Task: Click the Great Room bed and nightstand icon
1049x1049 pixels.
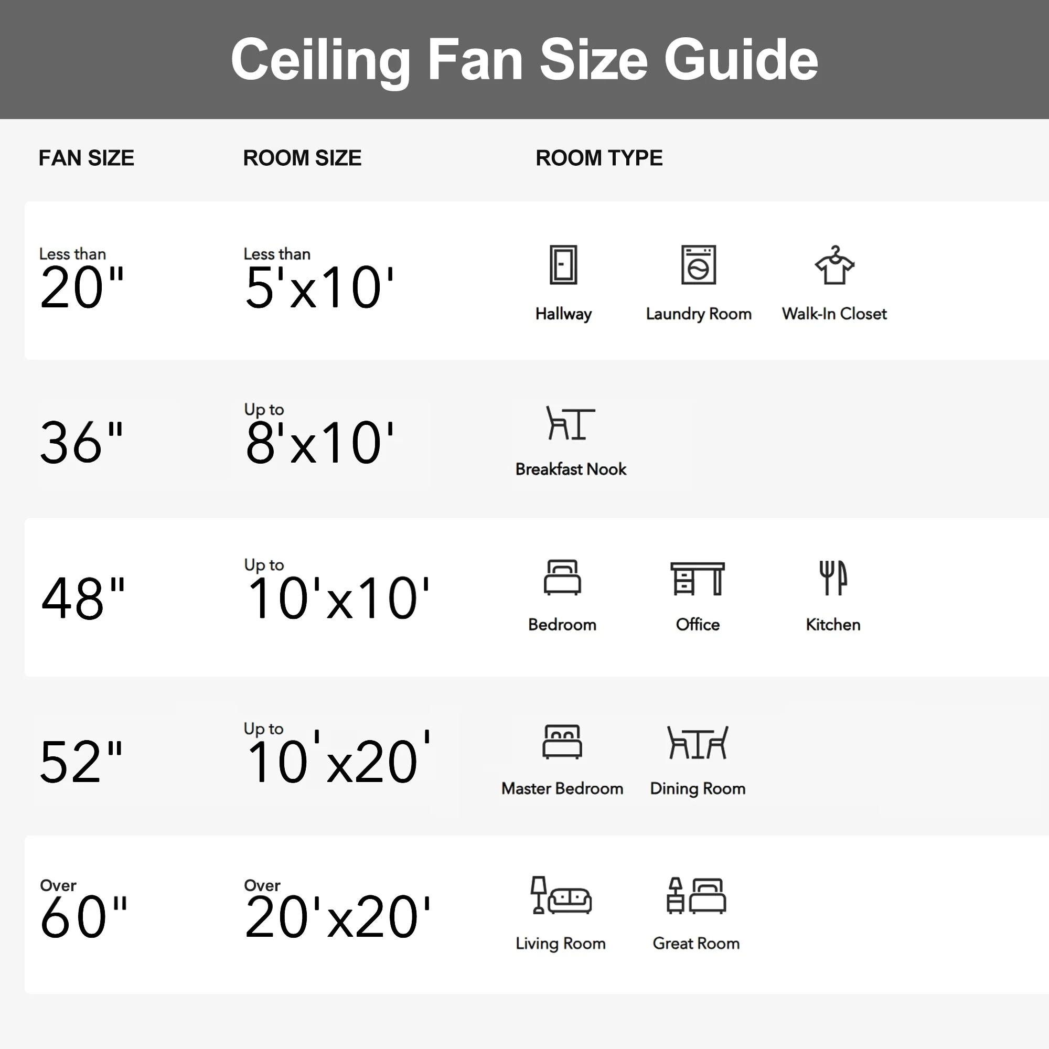Action: (696, 896)
